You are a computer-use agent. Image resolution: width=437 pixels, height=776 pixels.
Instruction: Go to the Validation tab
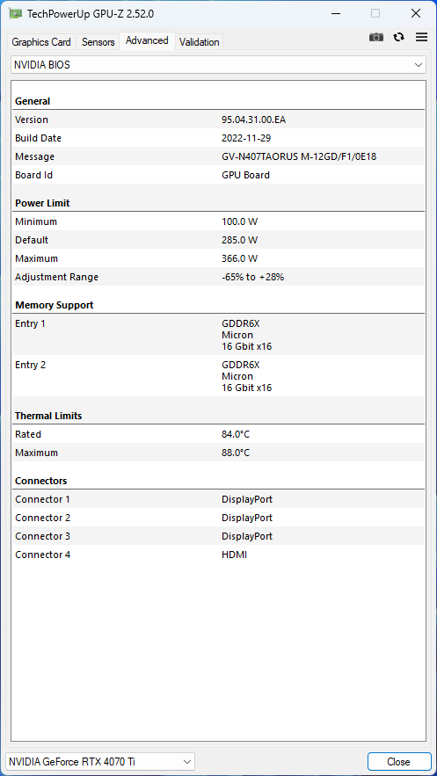click(x=200, y=42)
